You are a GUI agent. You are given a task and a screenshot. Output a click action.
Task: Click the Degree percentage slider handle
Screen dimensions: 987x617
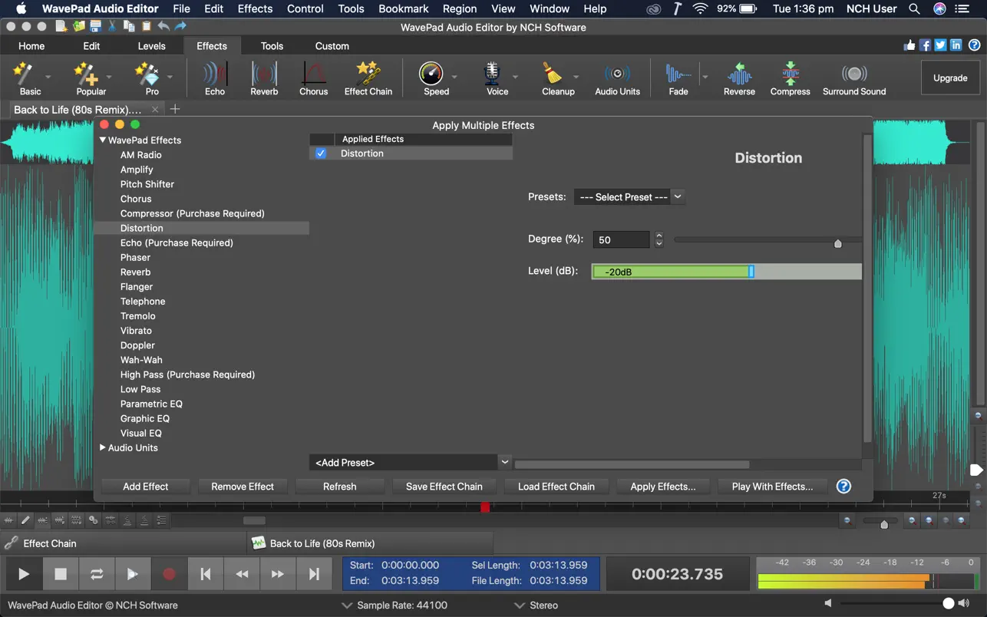(x=837, y=243)
